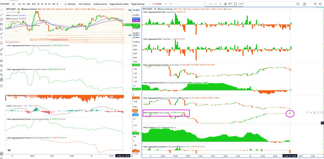Select the horizontal ray drawing tool
The width and height of the screenshot is (324, 159).
pos(215,4)
